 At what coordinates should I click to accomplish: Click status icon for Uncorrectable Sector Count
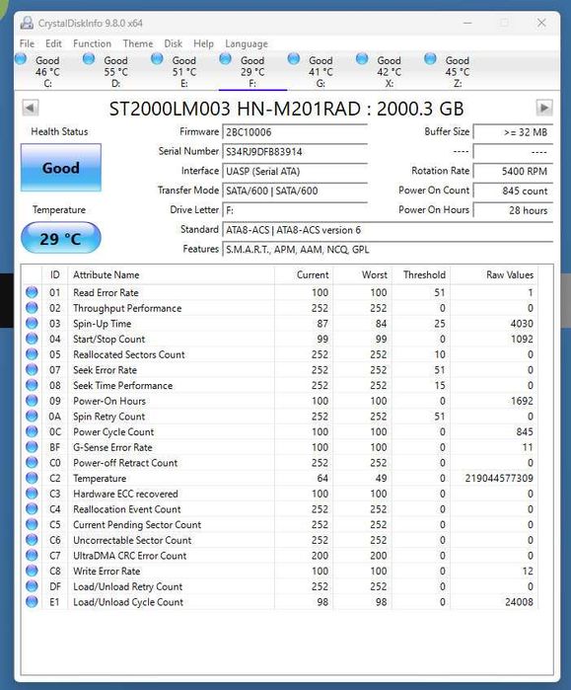pyautogui.click(x=32, y=540)
